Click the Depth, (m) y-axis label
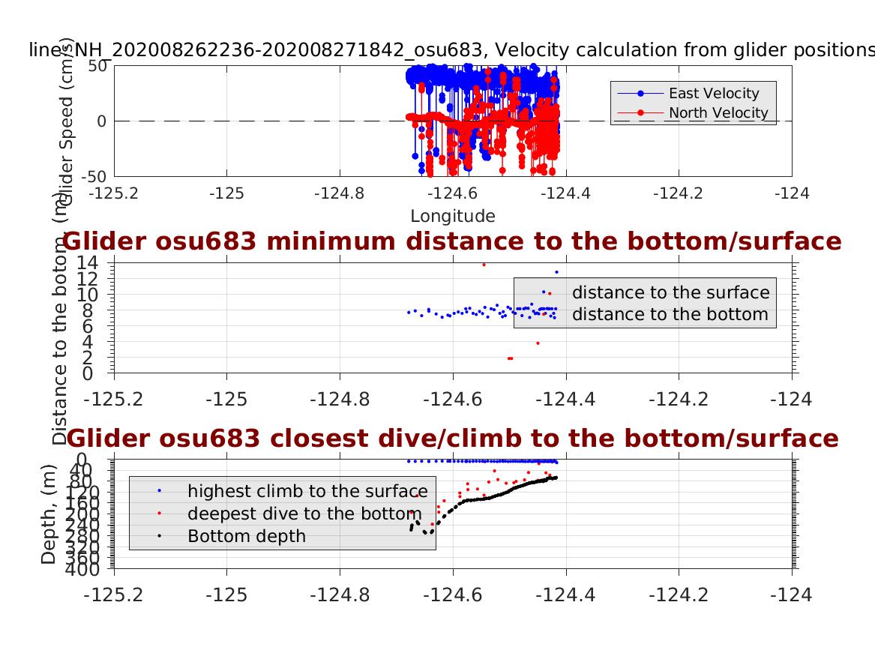Image resolution: width=875 pixels, height=656 pixels. [49, 514]
